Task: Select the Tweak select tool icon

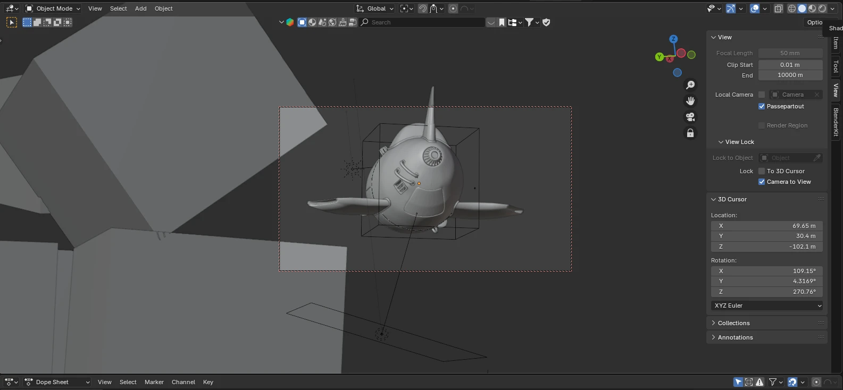Action: pos(11,22)
